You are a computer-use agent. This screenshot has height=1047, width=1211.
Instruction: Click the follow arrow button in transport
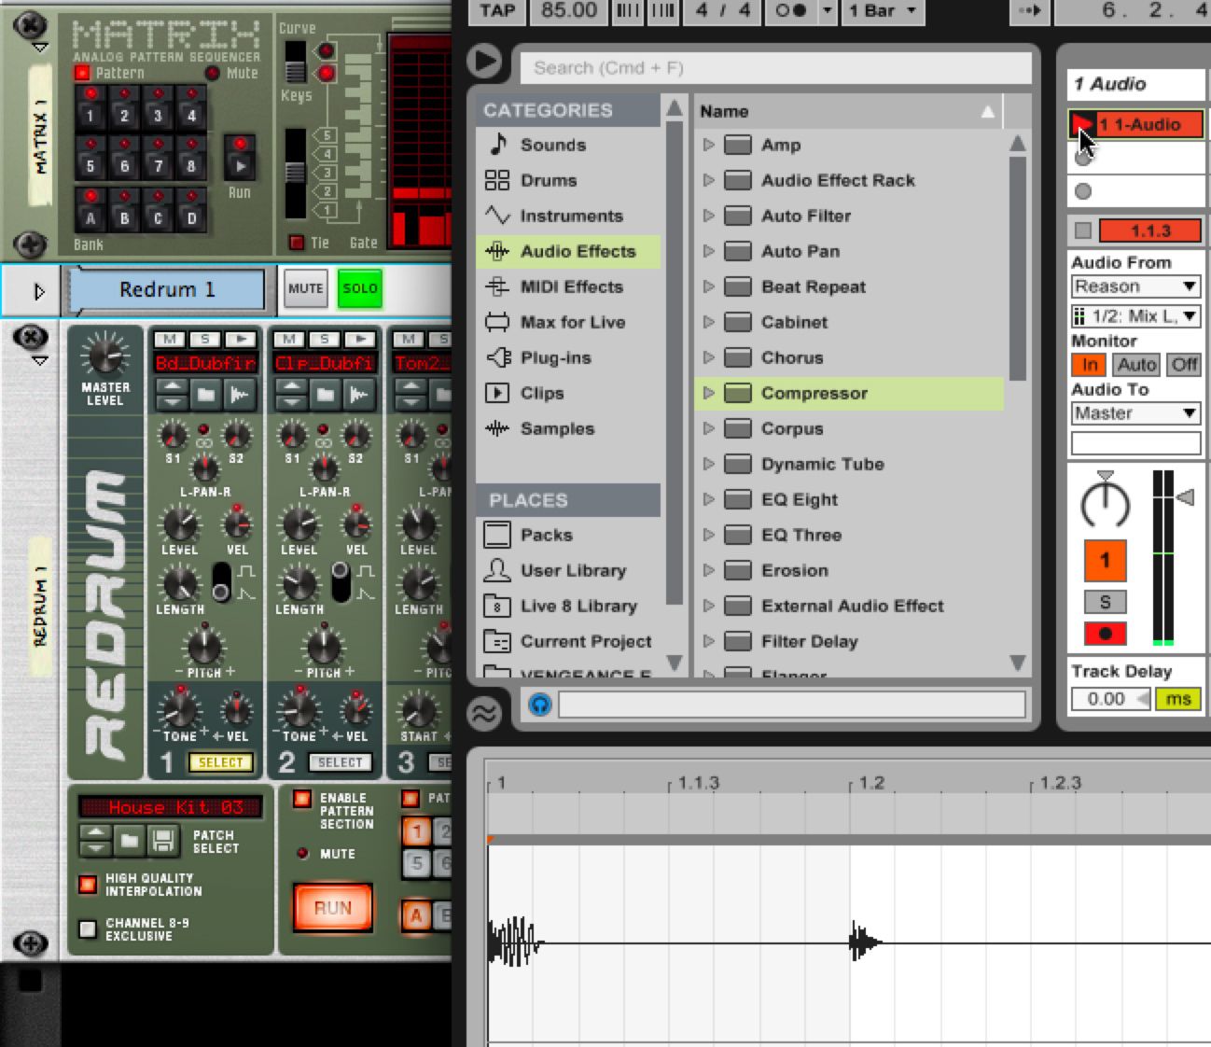pyautogui.click(x=1028, y=11)
